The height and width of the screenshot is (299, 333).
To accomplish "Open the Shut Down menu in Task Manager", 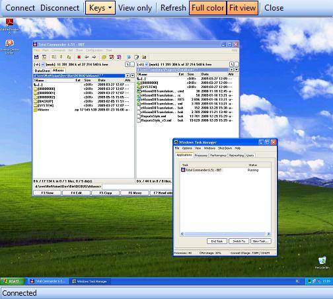I will pos(225,148).
